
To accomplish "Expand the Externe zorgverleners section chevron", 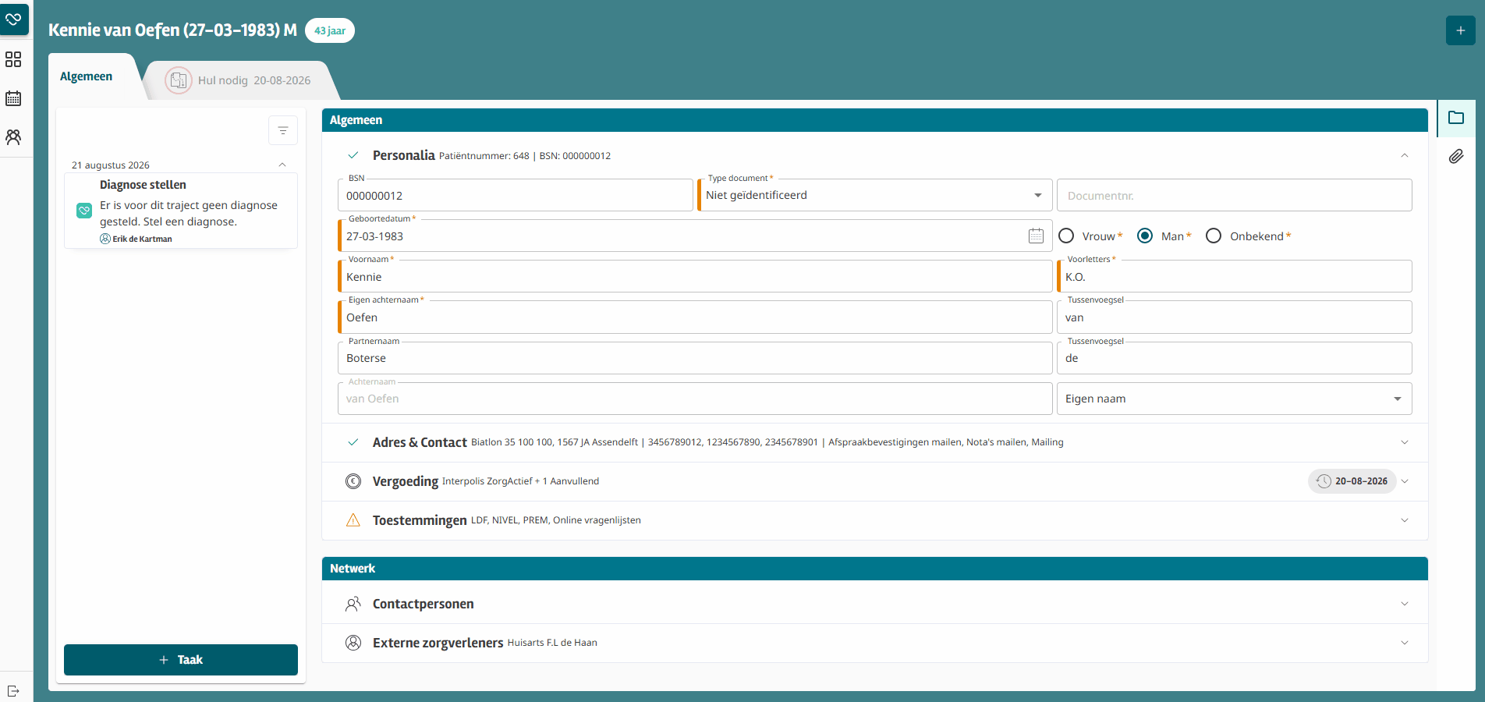I will 1405,643.
